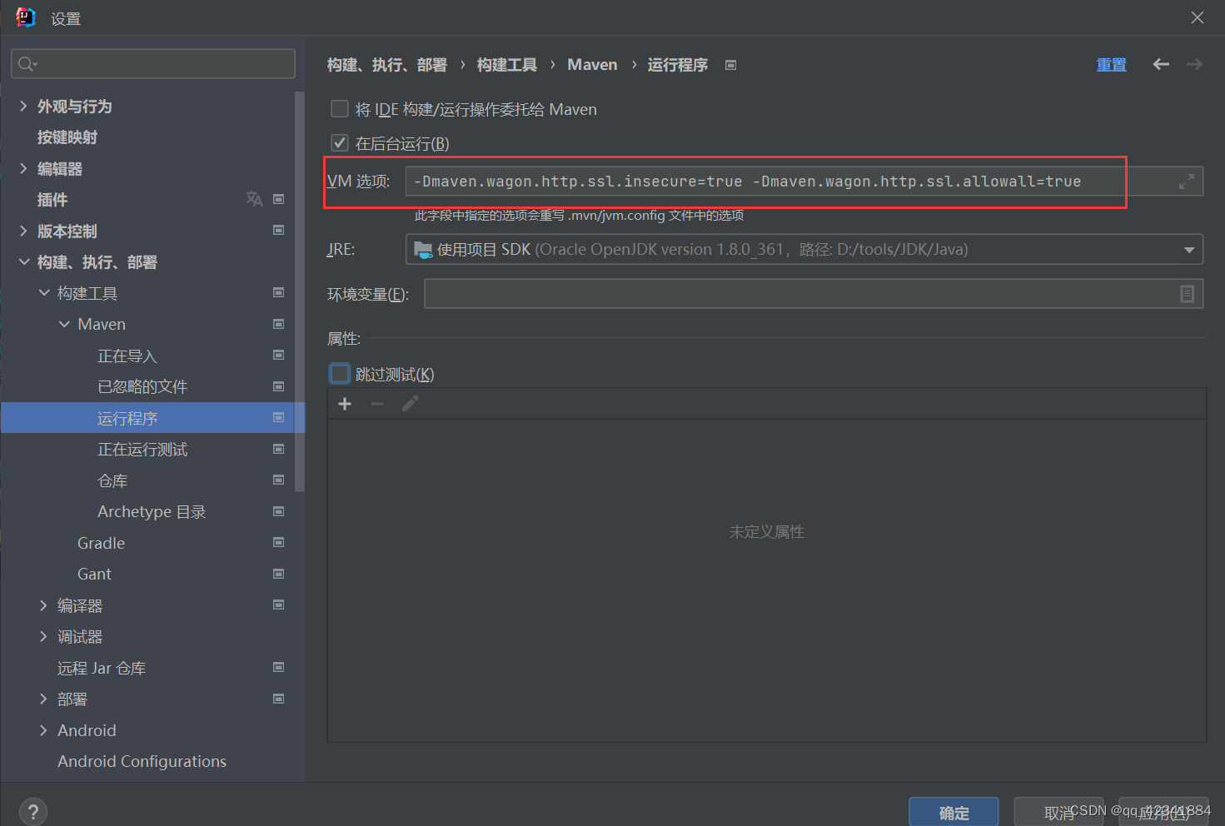This screenshot has width=1225, height=826.
Task: Click the 确定 button
Action: point(954,813)
